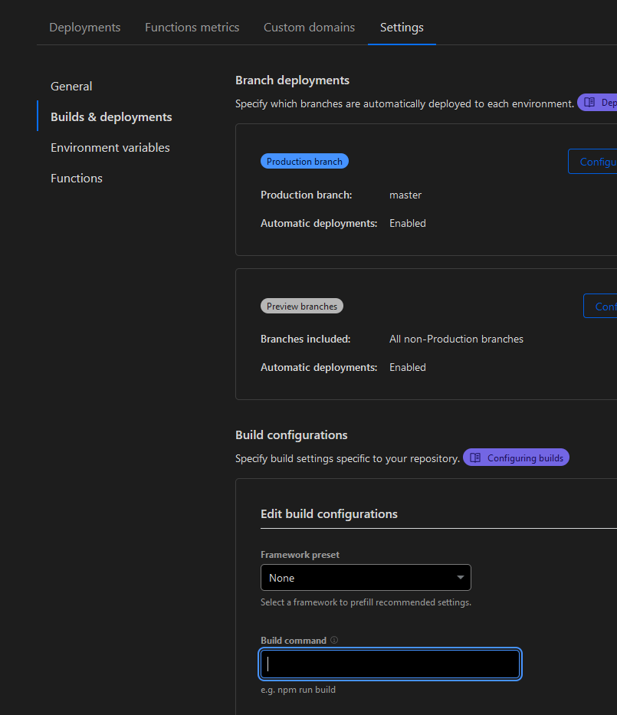Open Functions in the settings sidebar
The width and height of the screenshot is (617, 715).
click(x=77, y=179)
